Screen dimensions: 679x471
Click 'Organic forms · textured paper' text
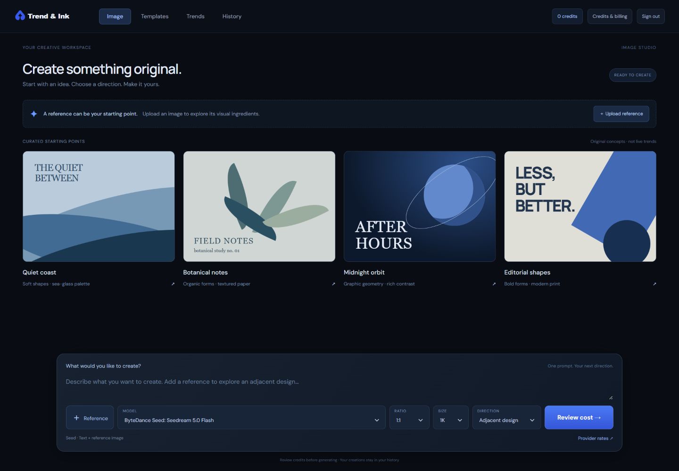tap(216, 284)
